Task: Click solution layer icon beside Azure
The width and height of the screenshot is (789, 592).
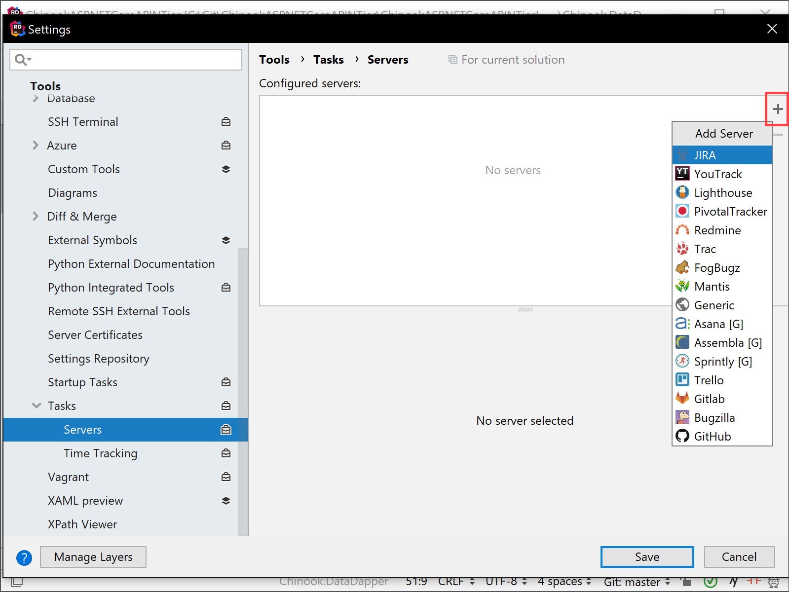Action: click(x=226, y=145)
